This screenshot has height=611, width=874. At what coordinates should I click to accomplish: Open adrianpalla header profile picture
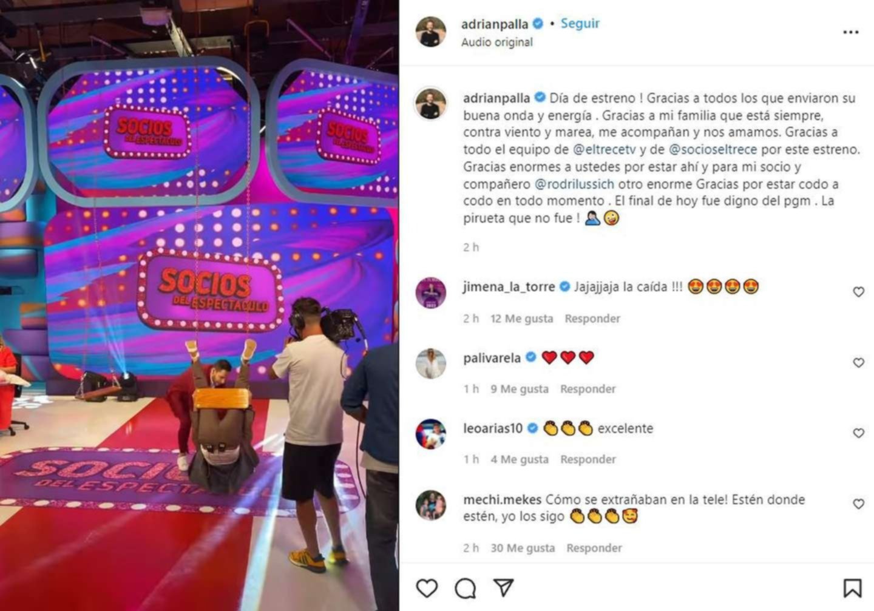(431, 32)
